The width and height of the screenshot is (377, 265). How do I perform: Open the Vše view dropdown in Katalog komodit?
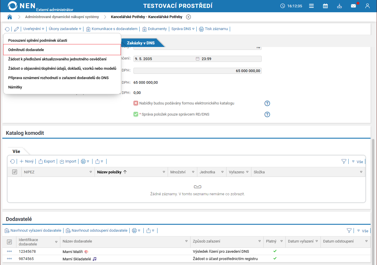(x=357, y=162)
